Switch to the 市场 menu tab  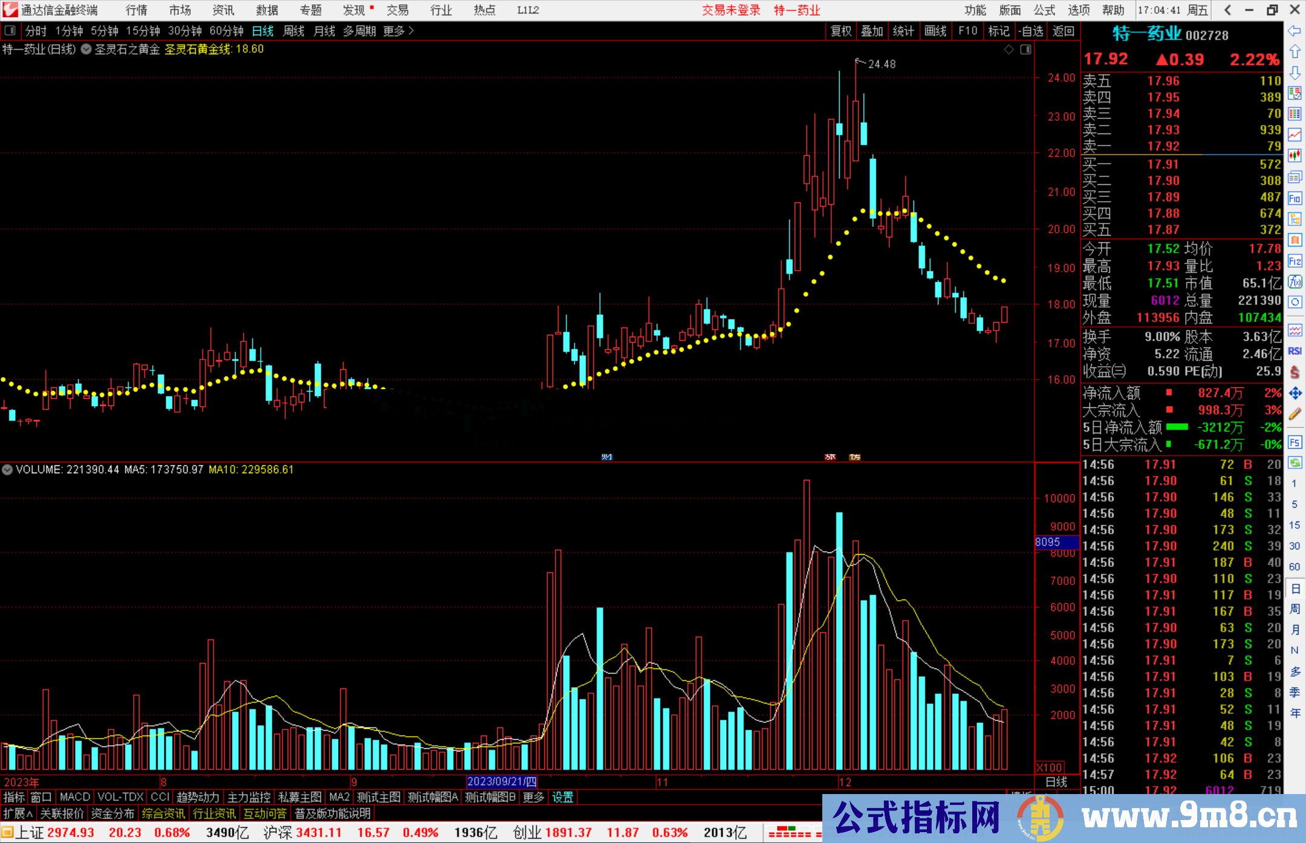180,10
